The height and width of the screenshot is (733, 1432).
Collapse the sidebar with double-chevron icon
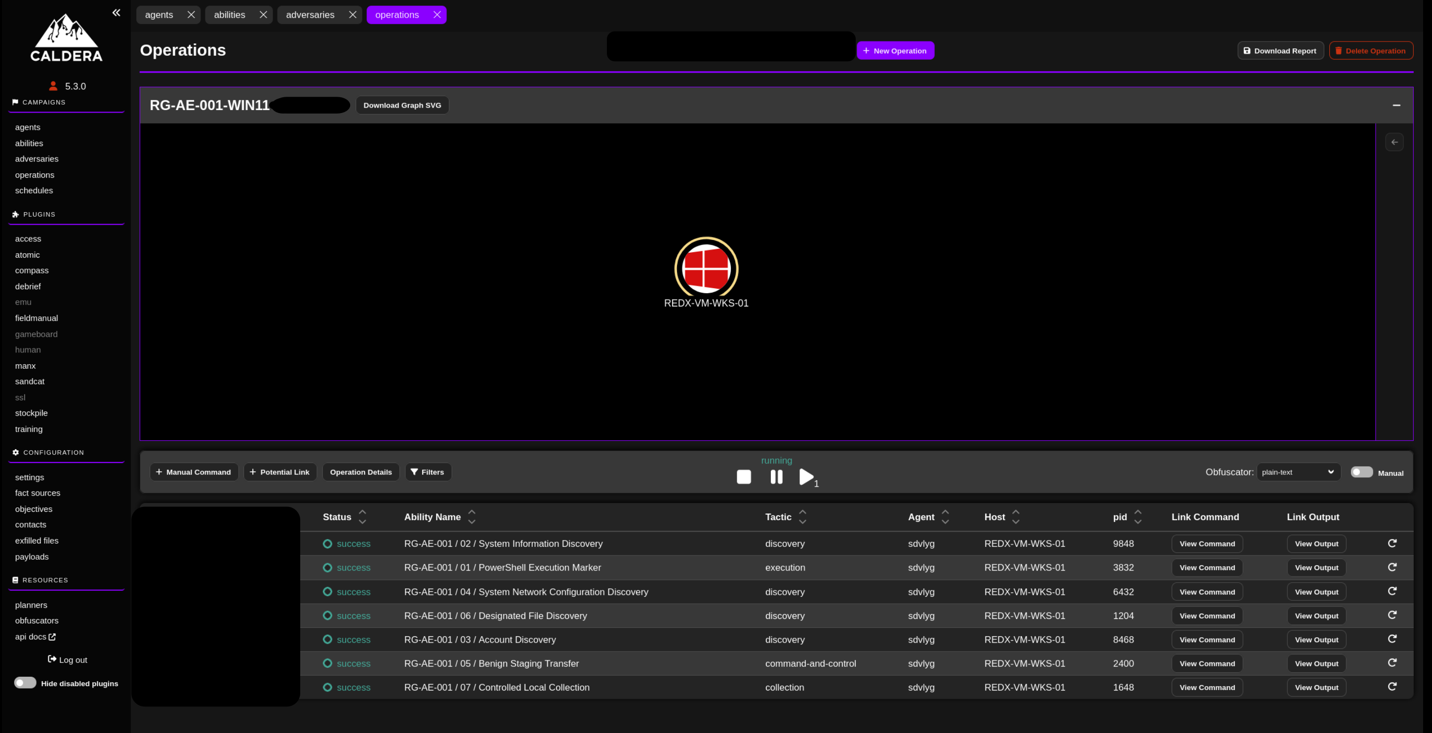(x=116, y=13)
